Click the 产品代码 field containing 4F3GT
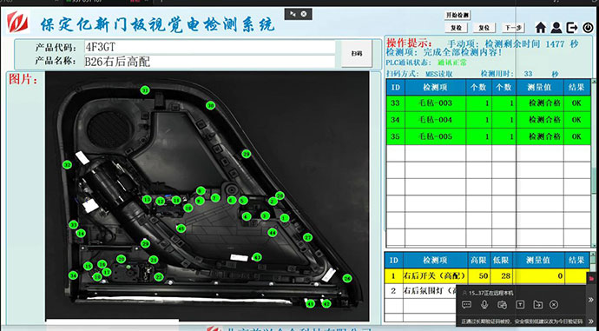 [x=209, y=48]
